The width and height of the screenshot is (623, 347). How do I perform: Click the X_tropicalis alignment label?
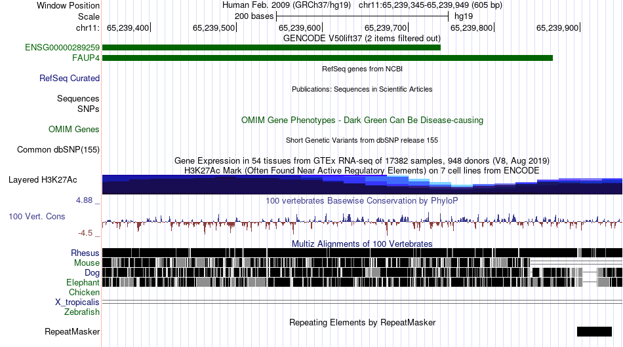[x=77, y=302]
